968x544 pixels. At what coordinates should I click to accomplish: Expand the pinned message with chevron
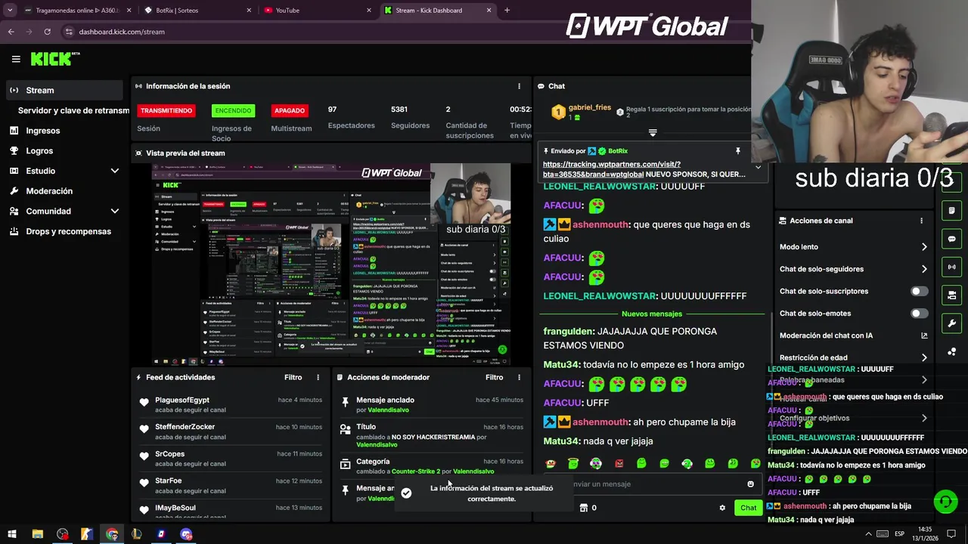(758, 168)
